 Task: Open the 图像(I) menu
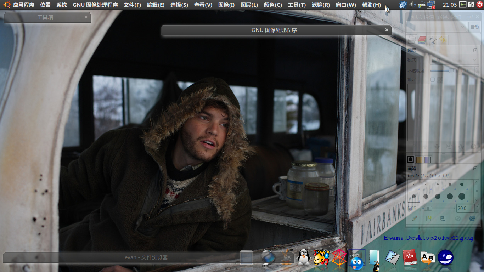pos(226,5)
